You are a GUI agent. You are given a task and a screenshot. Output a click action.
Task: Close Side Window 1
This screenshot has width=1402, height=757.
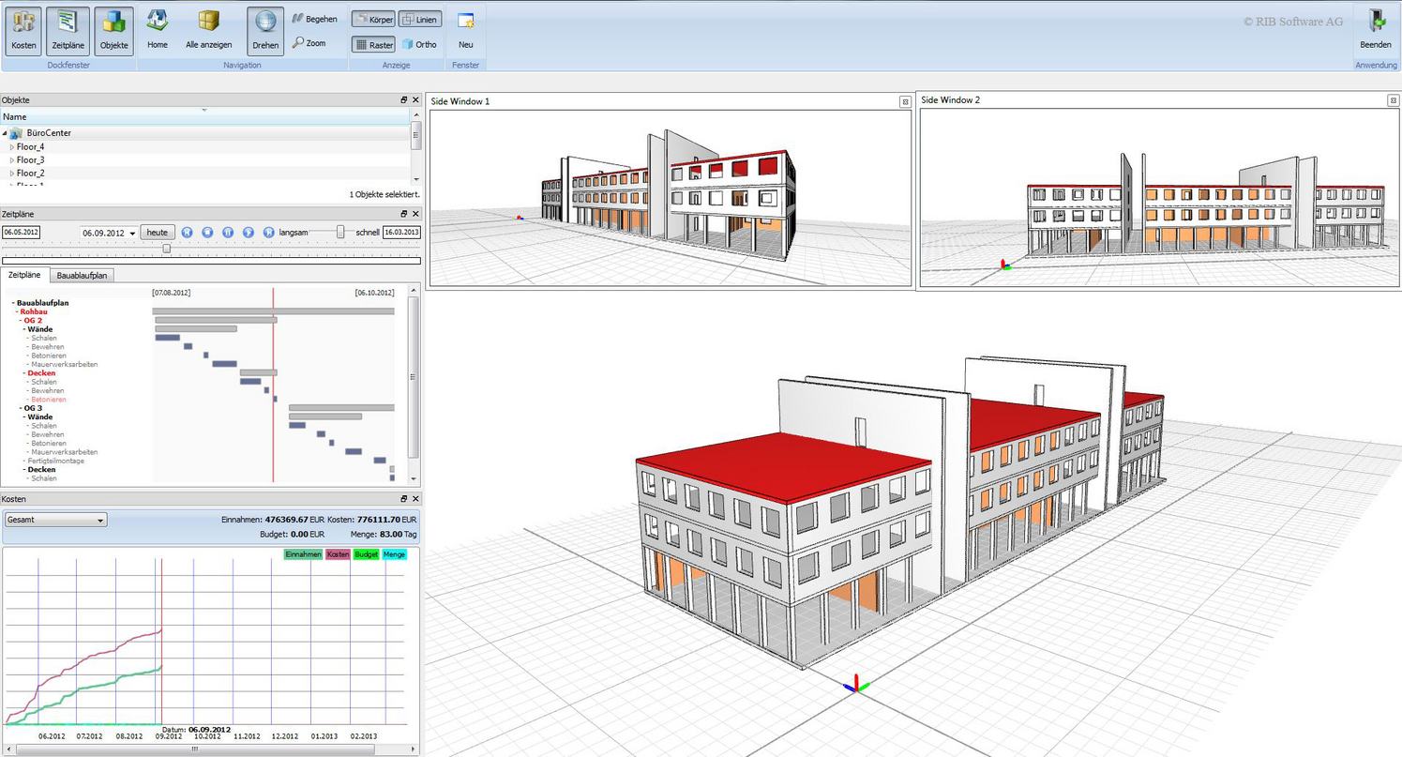pyautogui.click(x=905, y=101)
